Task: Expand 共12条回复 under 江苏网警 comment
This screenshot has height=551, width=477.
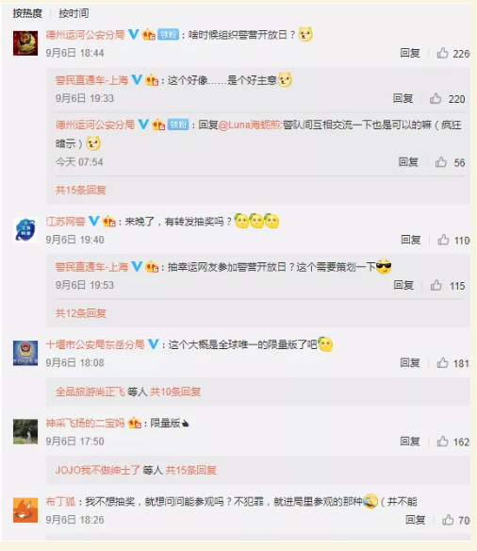Action: tap(81, 313)
